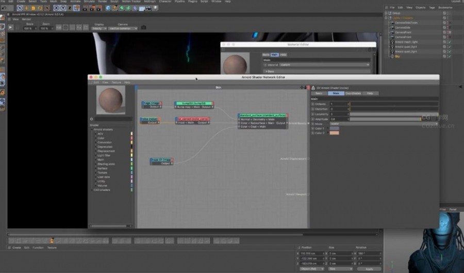Select CameraSide in the object manager
The height and width of the screenshot is (273, 464).
click(403, 27)
